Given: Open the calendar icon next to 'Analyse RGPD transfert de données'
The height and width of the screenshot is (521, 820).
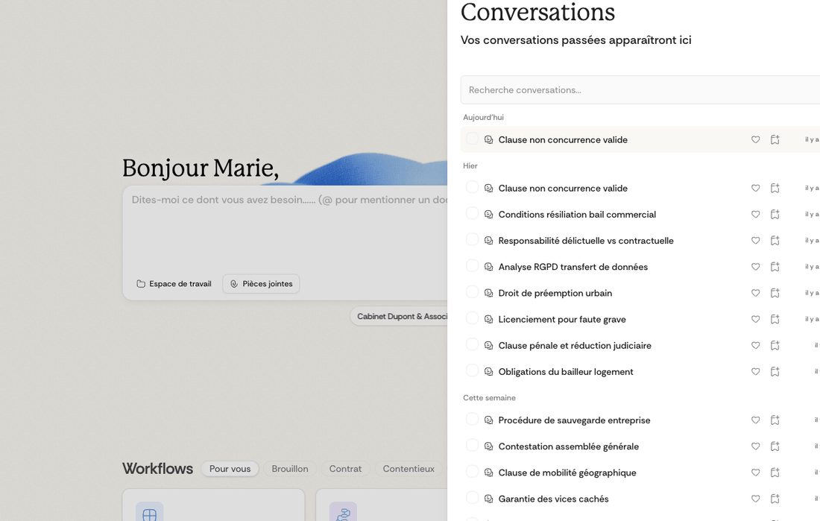Looking at the screenshot, I should [775, 266].
